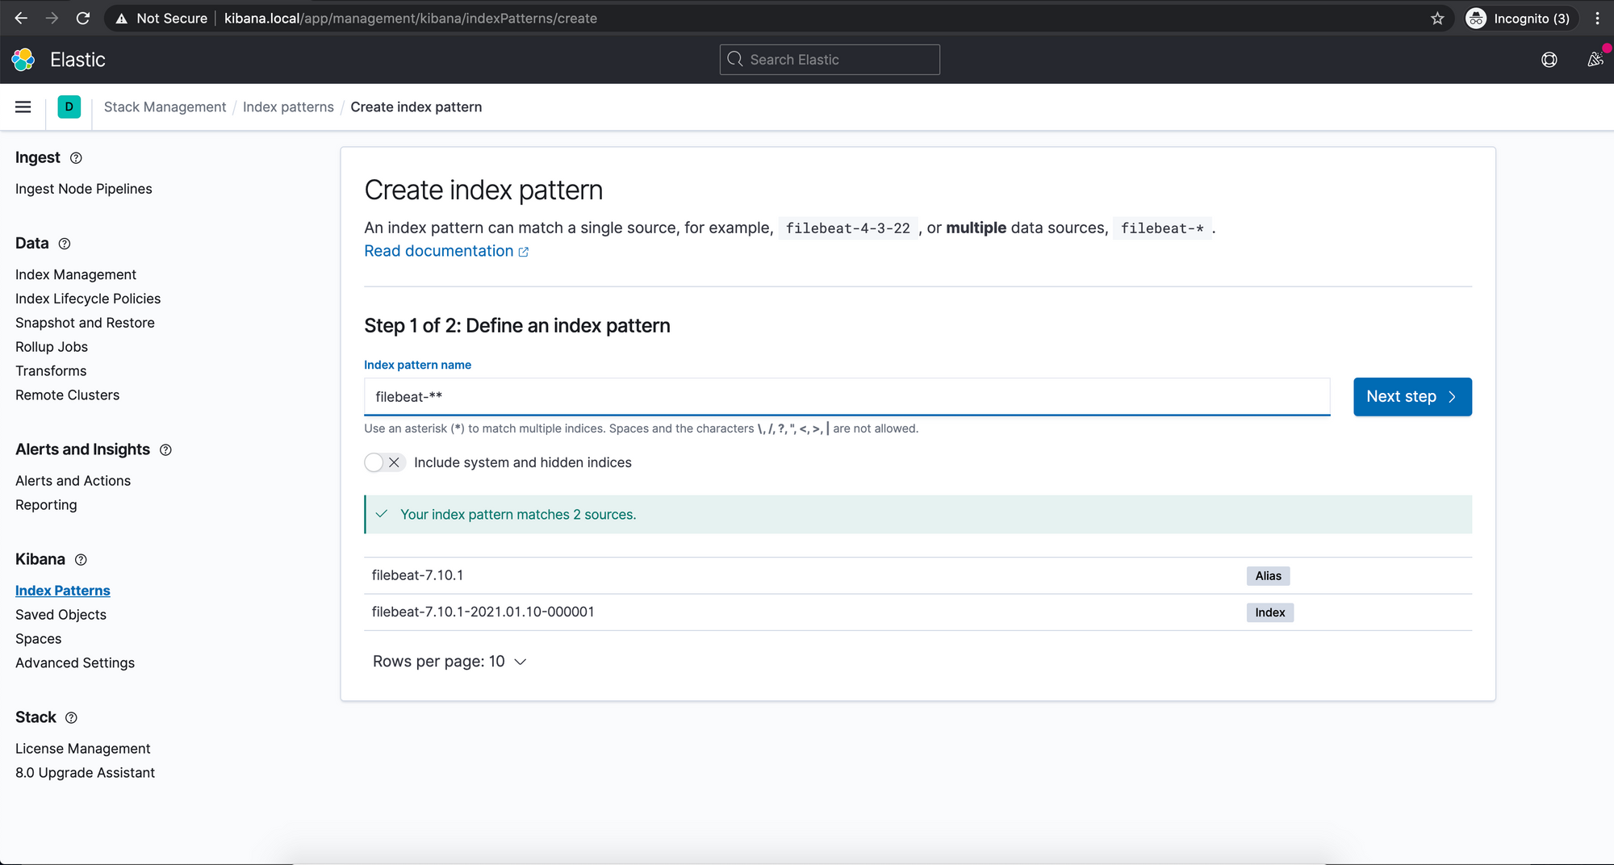Click the Elastic logo
The image size is (1614, 865).
23,59
